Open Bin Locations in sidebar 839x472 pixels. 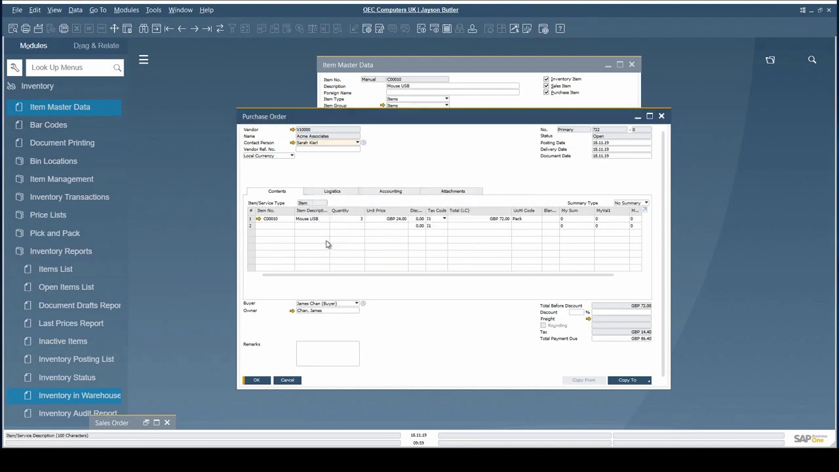tap(53, 161)
